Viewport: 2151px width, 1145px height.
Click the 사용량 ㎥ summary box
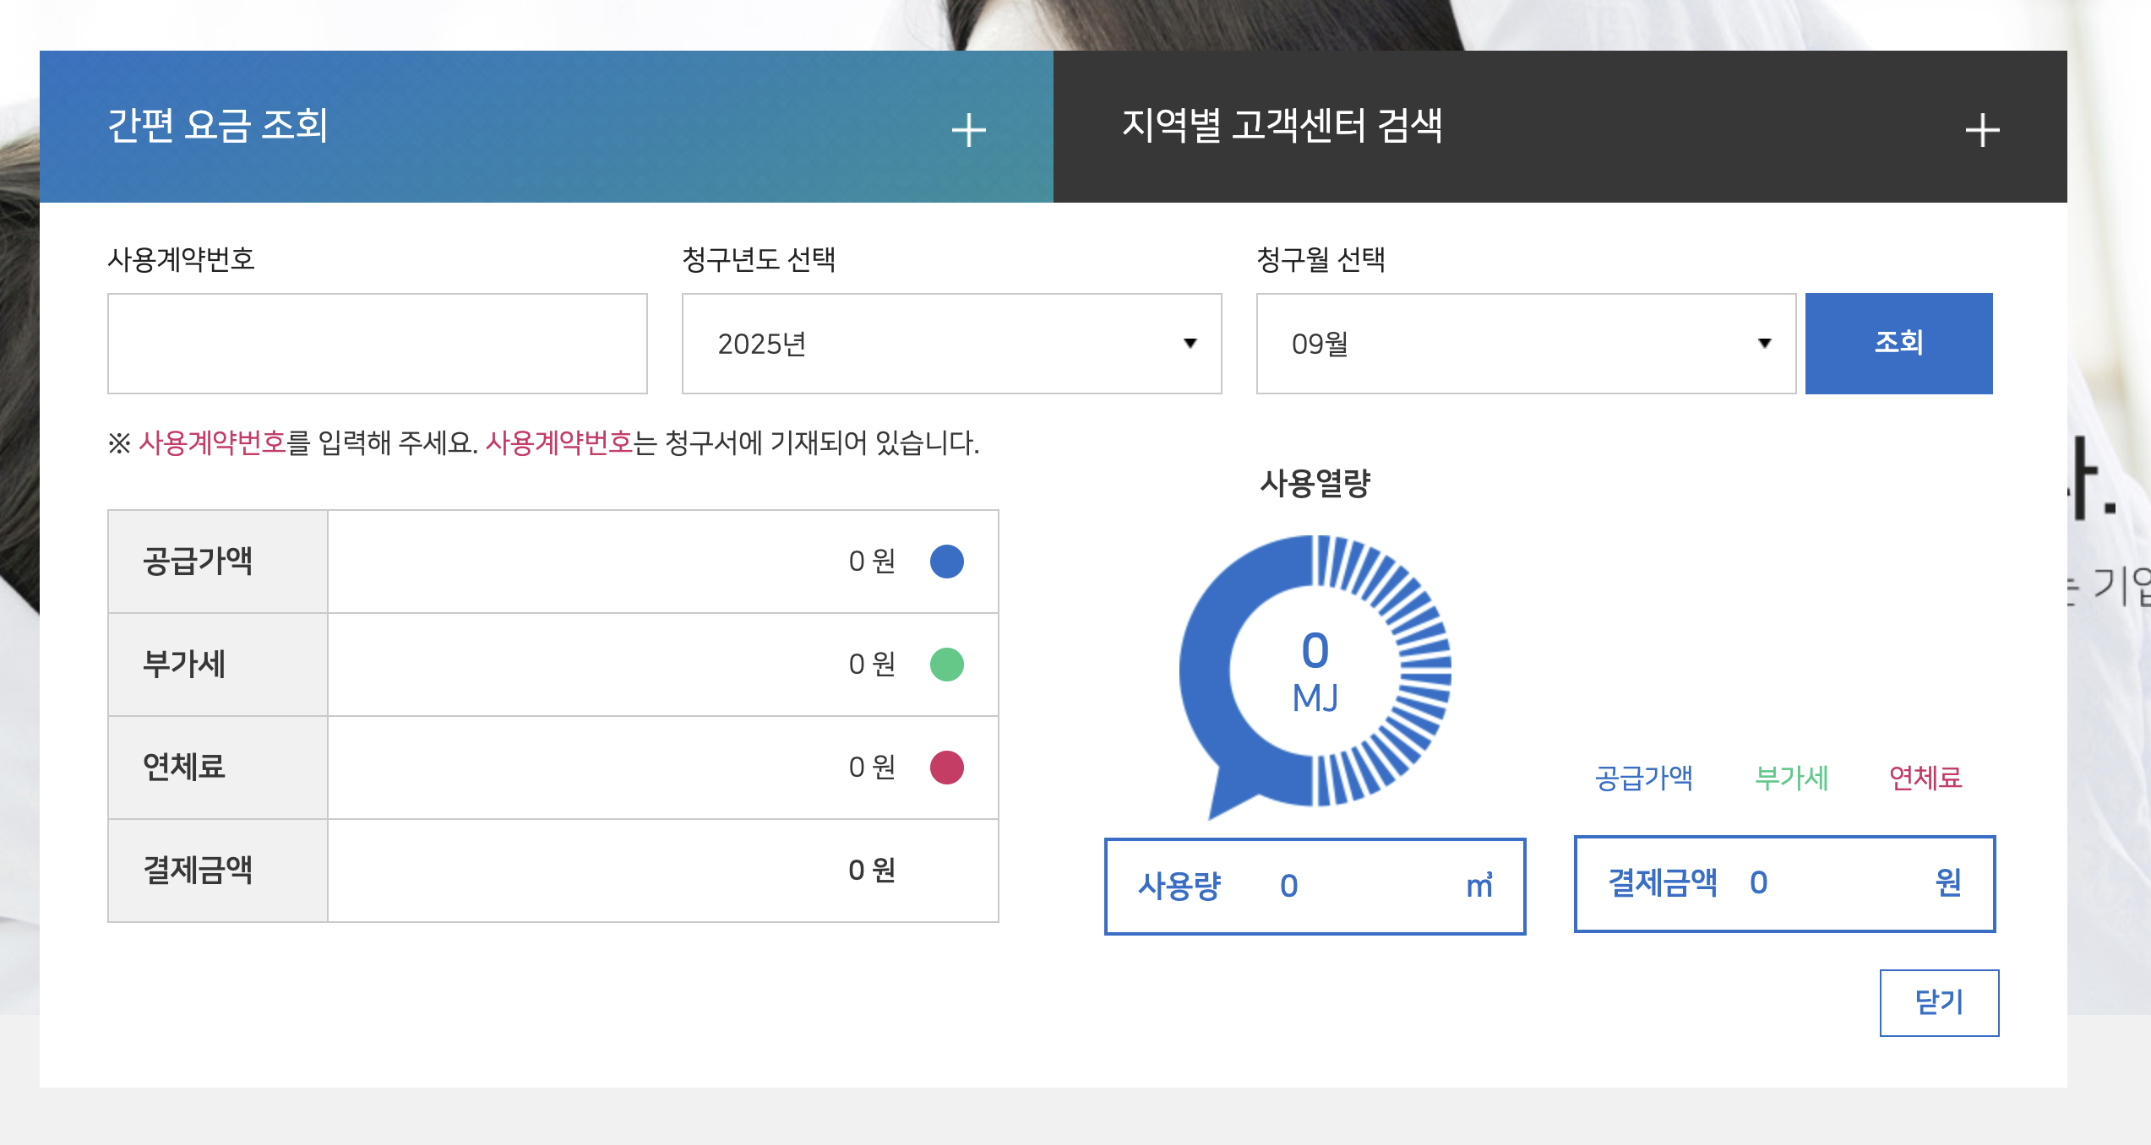[1315, 886]
